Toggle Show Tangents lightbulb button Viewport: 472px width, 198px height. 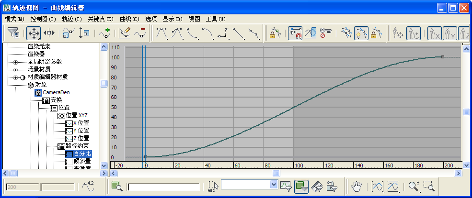(x=361, y=33)
